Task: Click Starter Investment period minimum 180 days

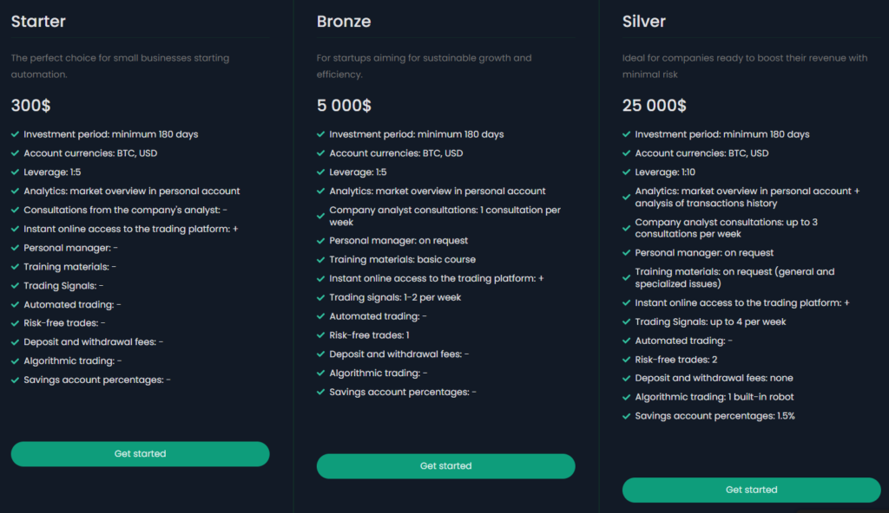Action: pyautogui.click(x=110, y=134)
